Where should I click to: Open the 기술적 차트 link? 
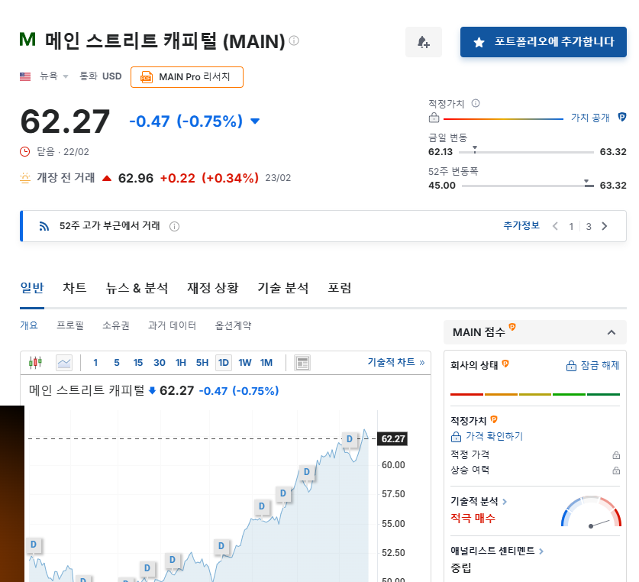coord(396,362)
